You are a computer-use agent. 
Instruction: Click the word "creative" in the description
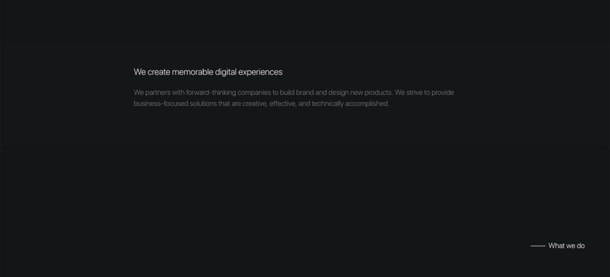tap(255, 104)
